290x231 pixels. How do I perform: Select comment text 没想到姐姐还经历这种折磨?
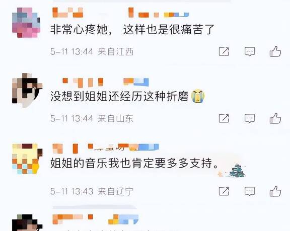click(x=119, y=97)
